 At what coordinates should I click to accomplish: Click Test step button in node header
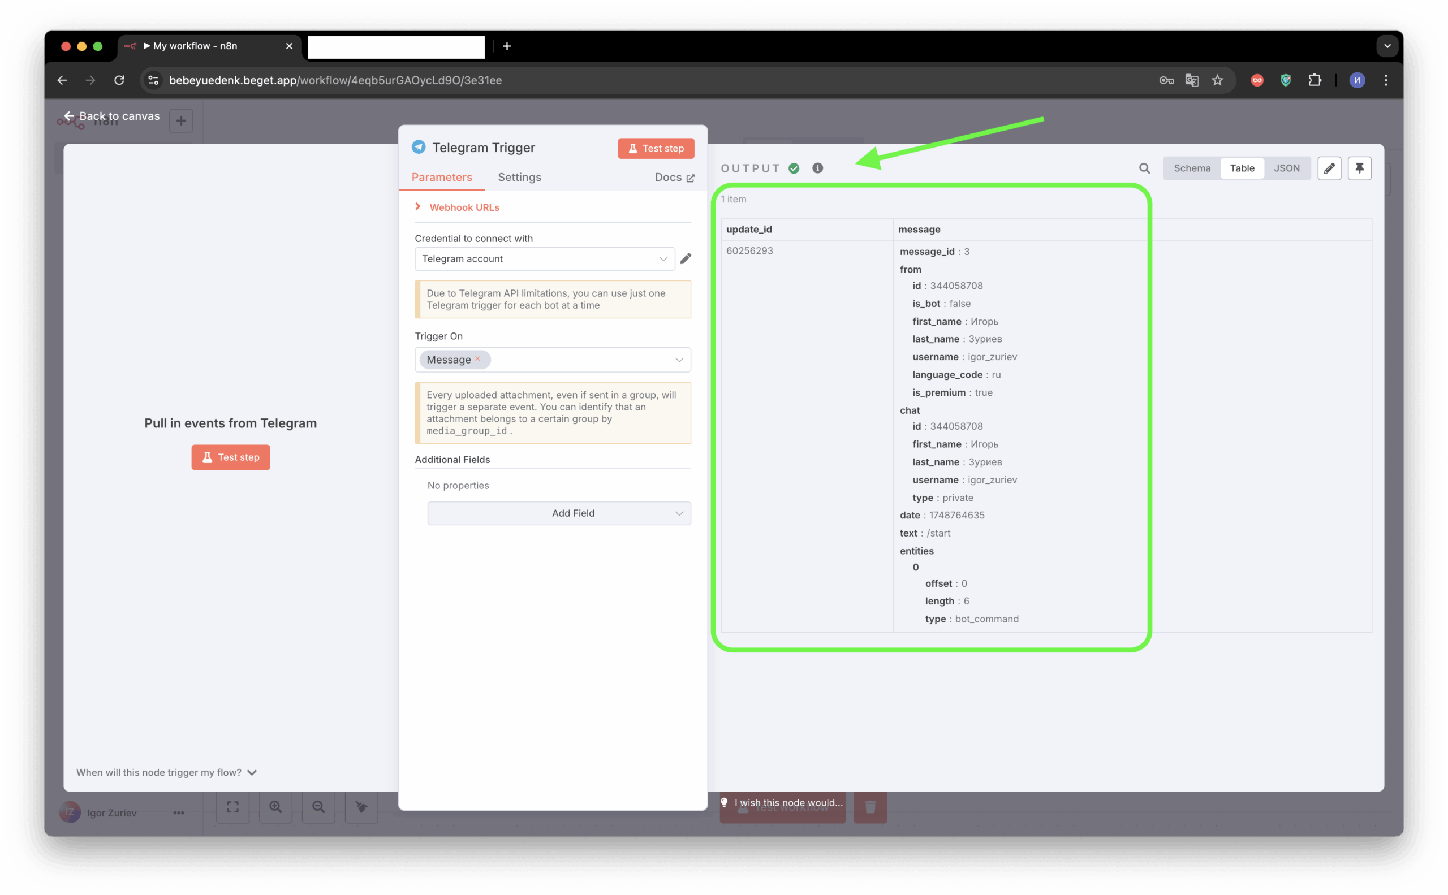(x=655, y=148)
